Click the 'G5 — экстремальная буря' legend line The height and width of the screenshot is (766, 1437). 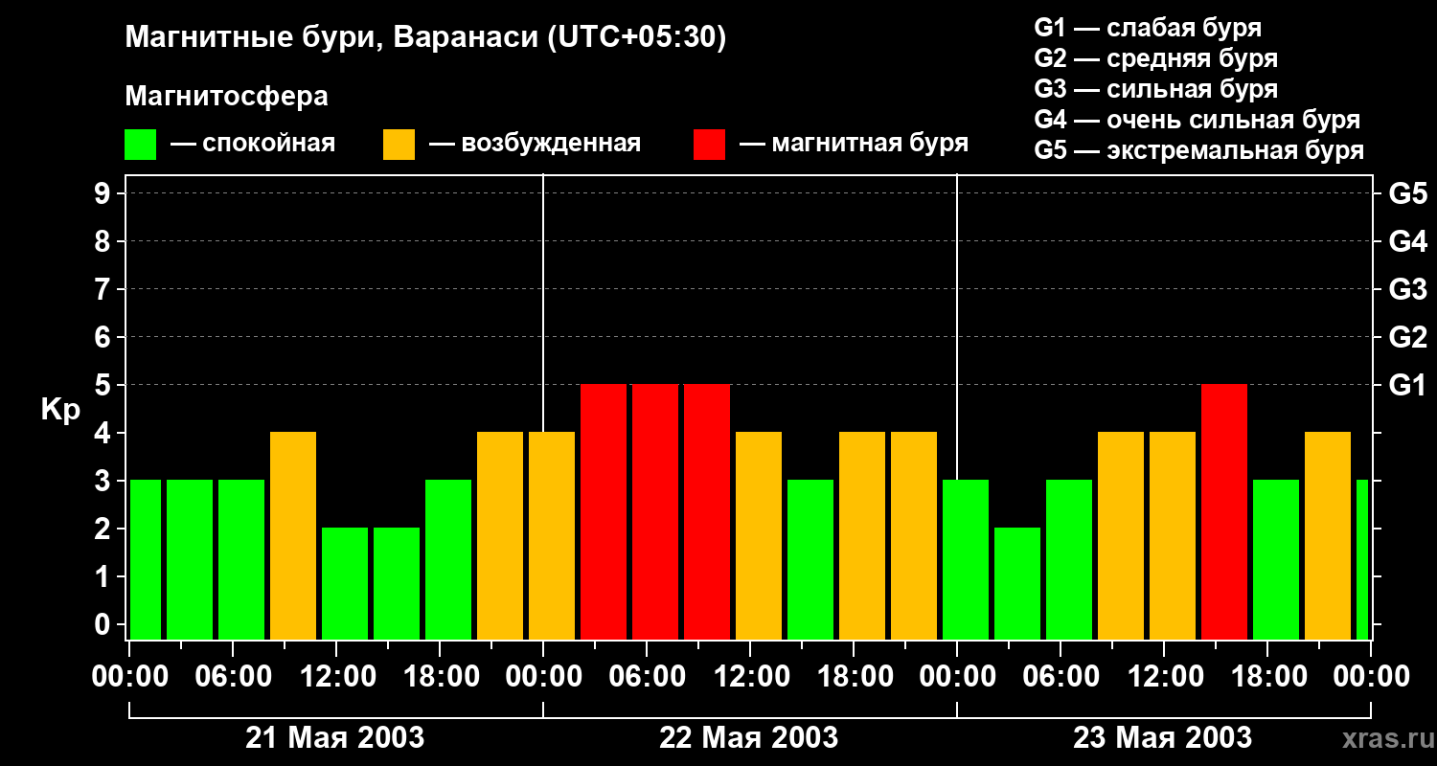[x=1199, y=150]
